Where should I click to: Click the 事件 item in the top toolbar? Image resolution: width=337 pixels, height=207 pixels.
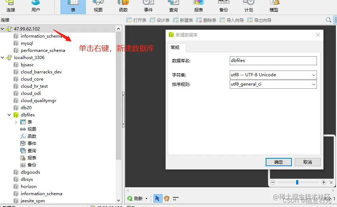(x=148, y=7)
